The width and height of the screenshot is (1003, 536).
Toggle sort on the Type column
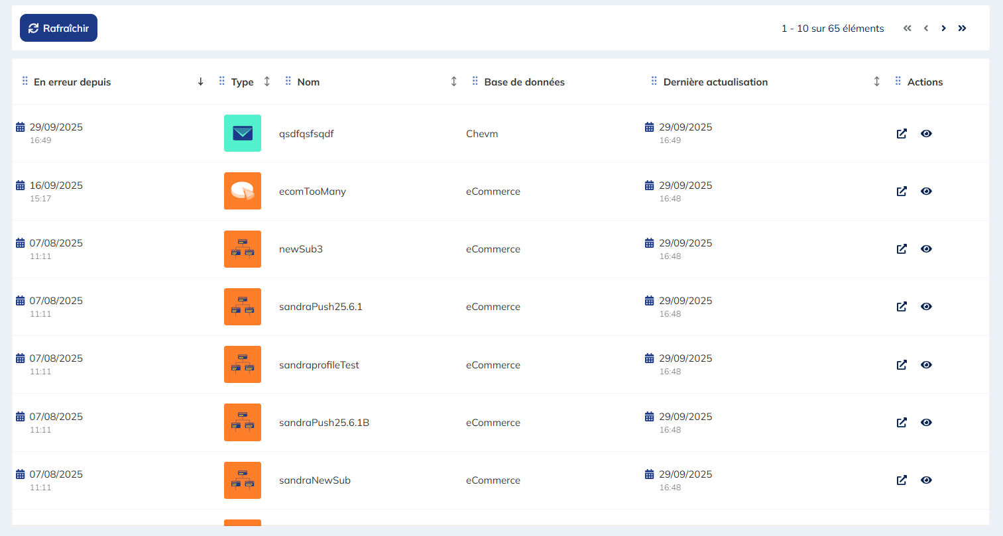pyautogui.click(x=267, y=81)
